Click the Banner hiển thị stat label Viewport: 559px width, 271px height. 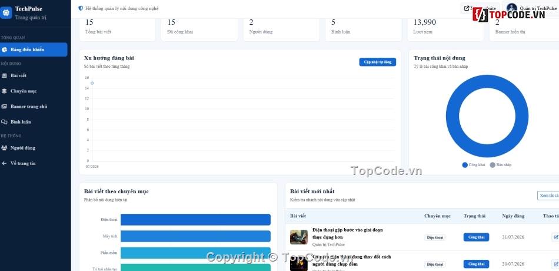(x=510, y=32)
